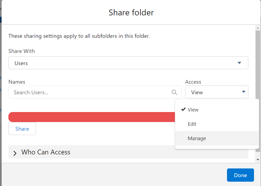Click the magnifier icon in Names search

(174, 92)
